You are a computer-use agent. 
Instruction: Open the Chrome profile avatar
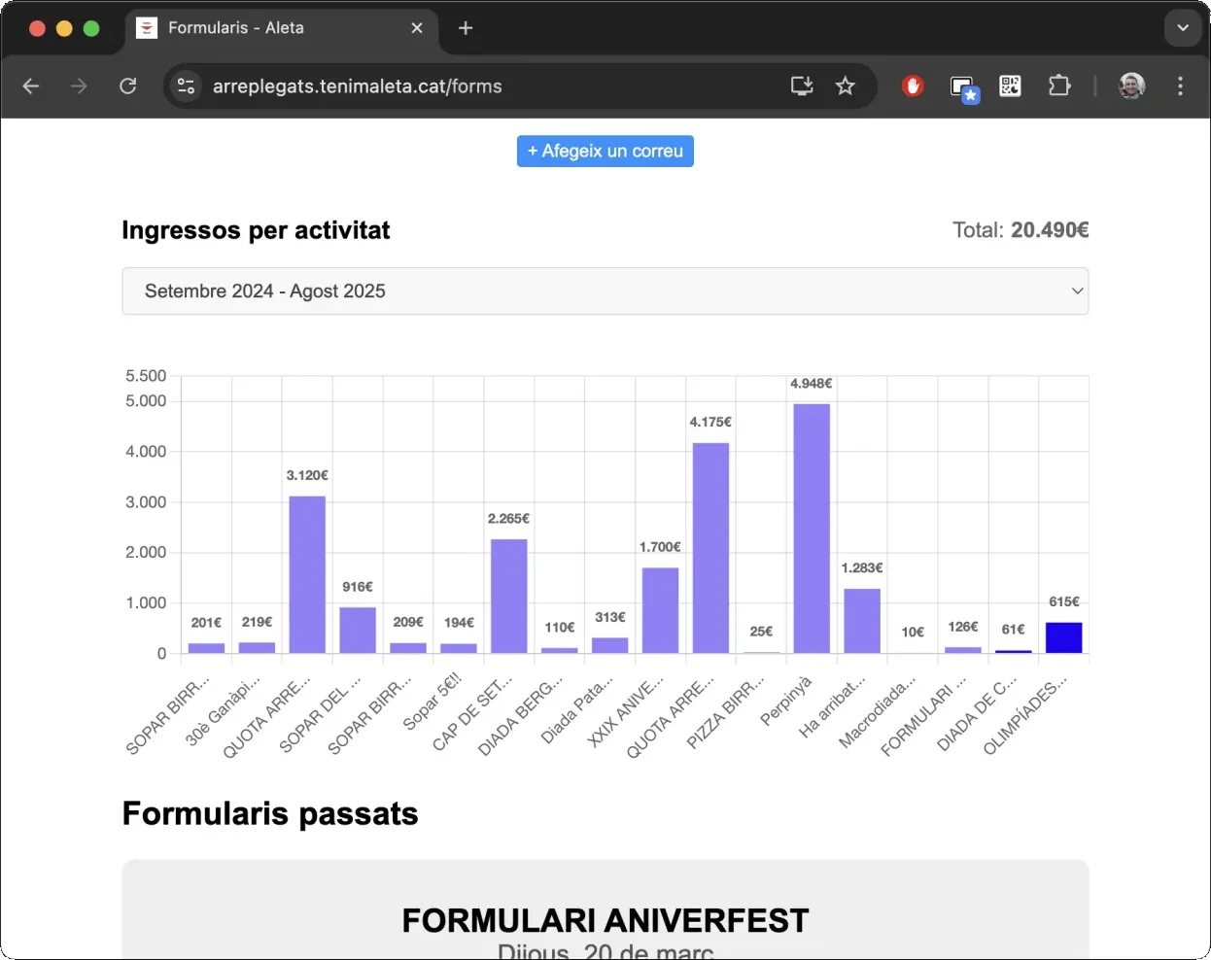click(x=1131, y=86)
